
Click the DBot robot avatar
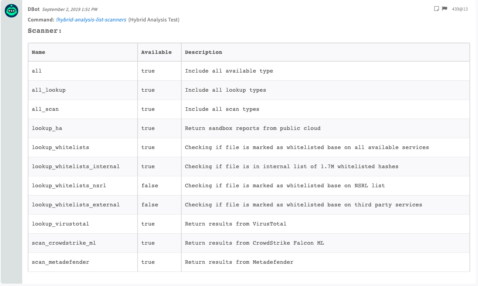pos(11,11)
